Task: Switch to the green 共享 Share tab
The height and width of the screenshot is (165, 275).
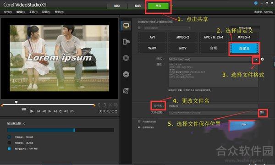Action: tap(158, 5)
